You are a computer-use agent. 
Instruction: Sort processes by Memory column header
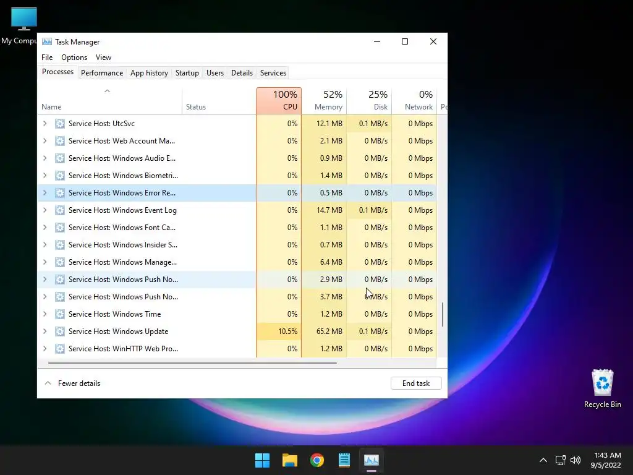click(324, 101)
